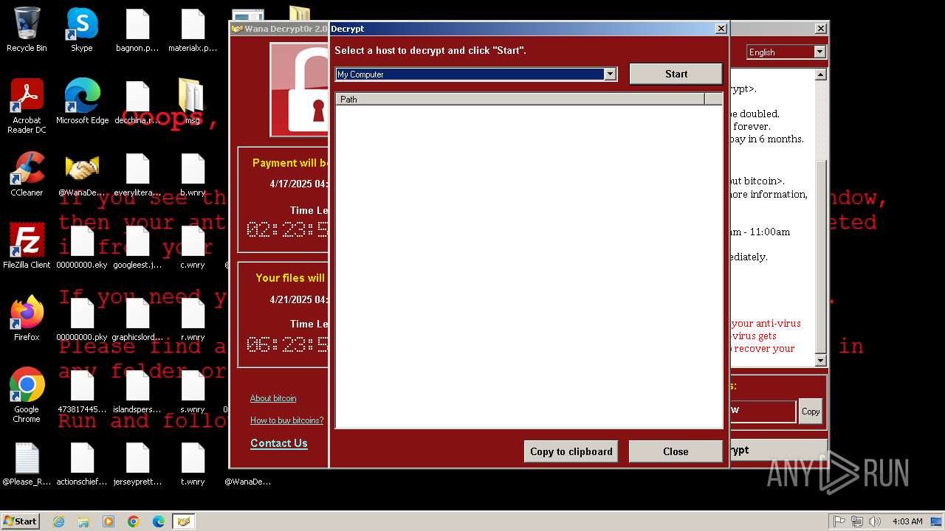
Task: Open the msg folder icon
Action: (192, 102)
